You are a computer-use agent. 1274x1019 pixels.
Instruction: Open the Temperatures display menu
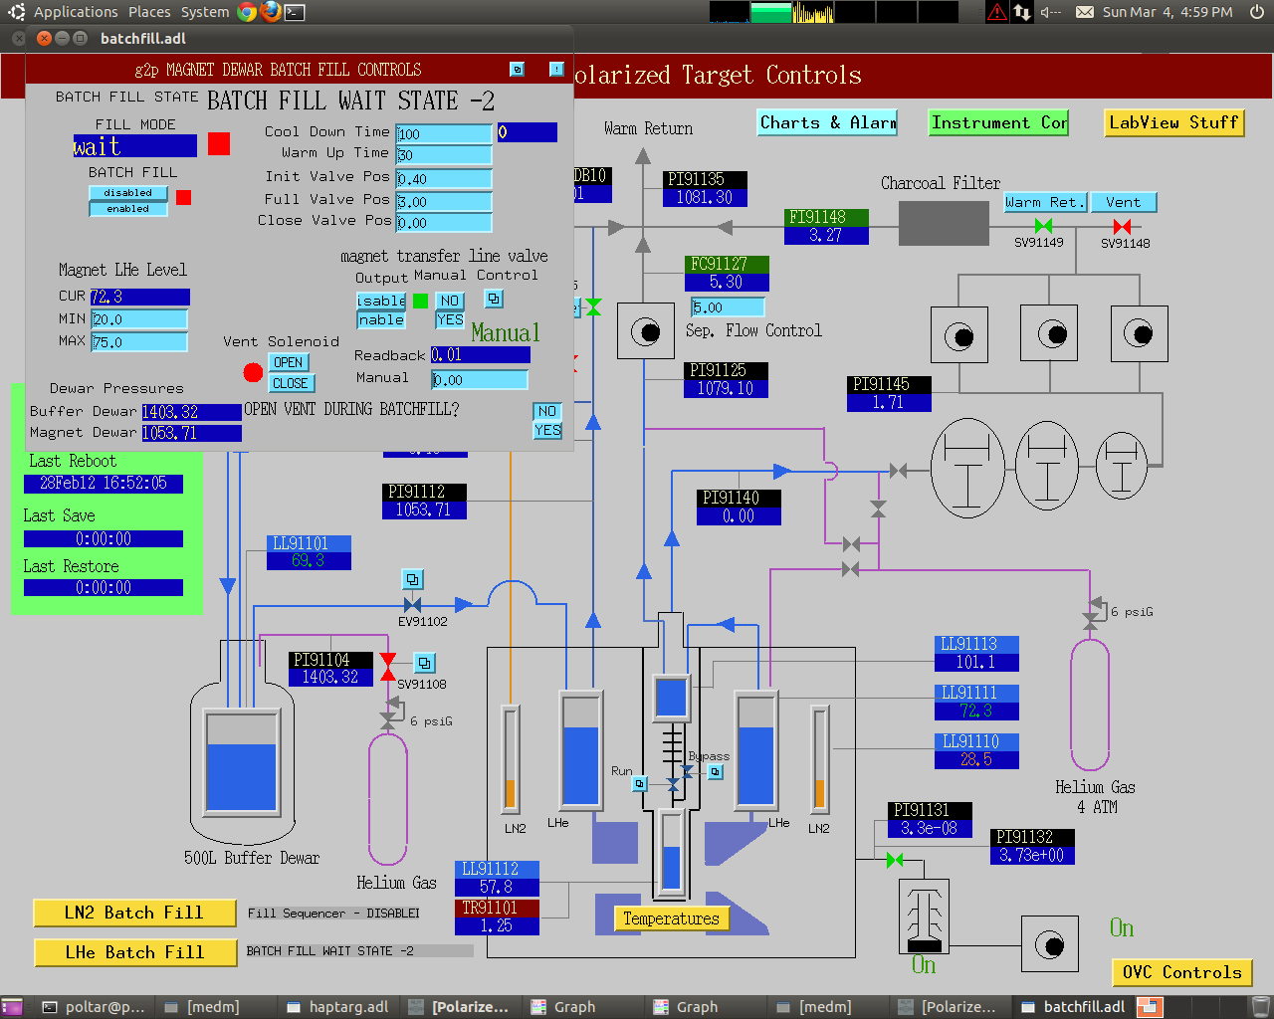(671, 918)
